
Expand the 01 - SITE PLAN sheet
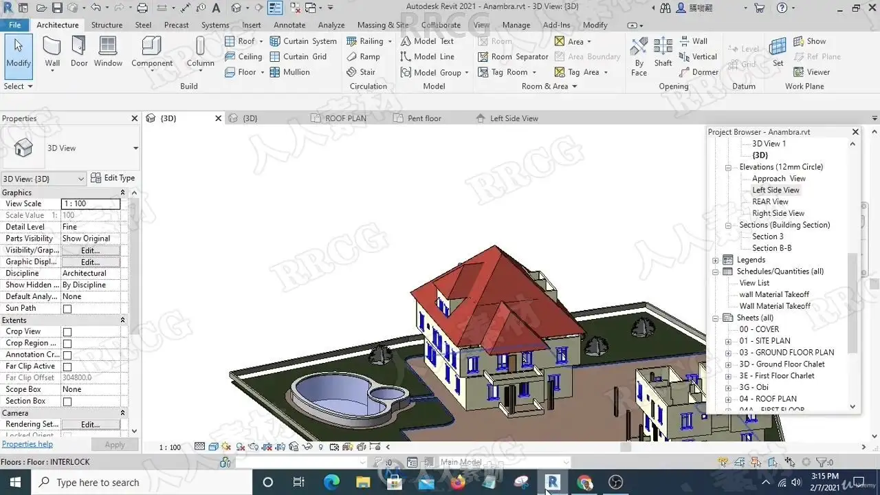pos(728,342)
